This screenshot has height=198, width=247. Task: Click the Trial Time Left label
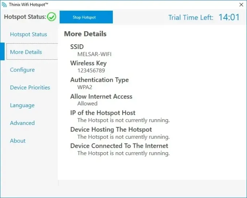coord(191,17)
